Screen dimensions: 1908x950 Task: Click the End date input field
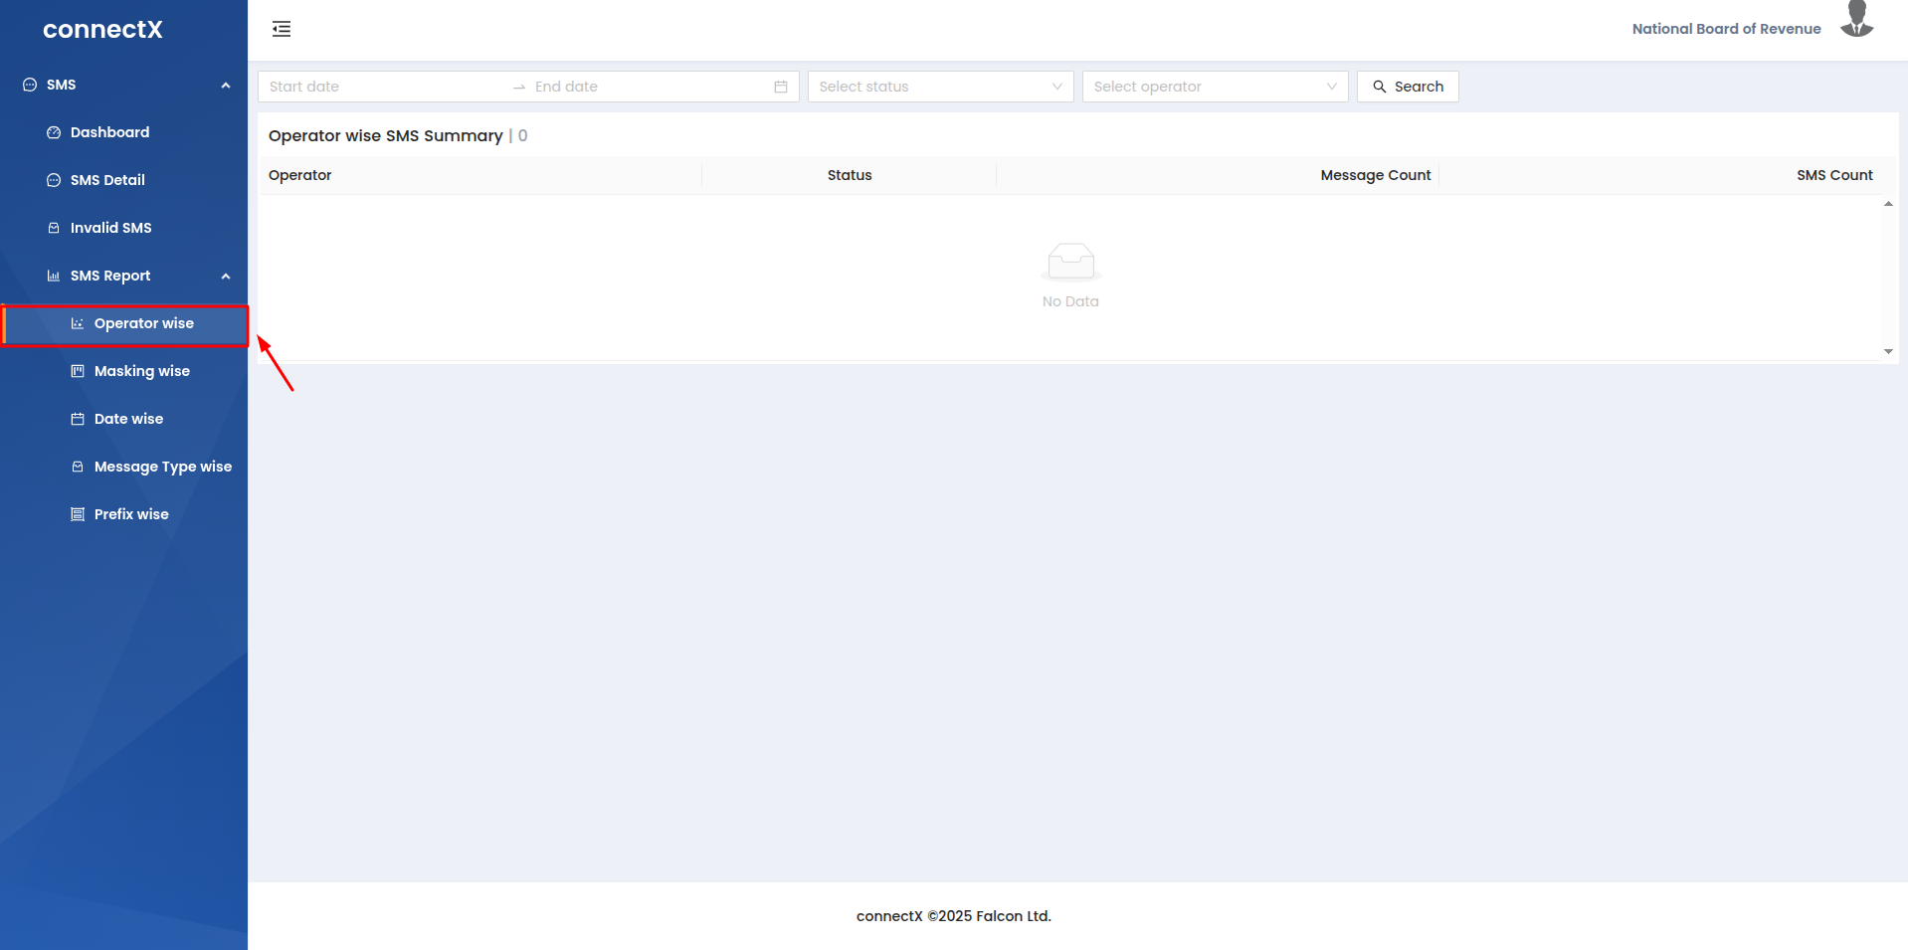pos(647,87)
